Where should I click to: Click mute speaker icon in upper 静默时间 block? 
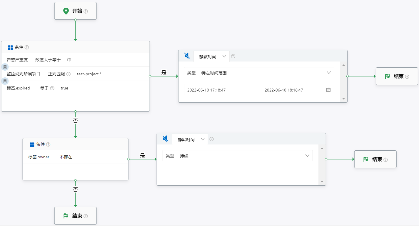pos(187,56)
